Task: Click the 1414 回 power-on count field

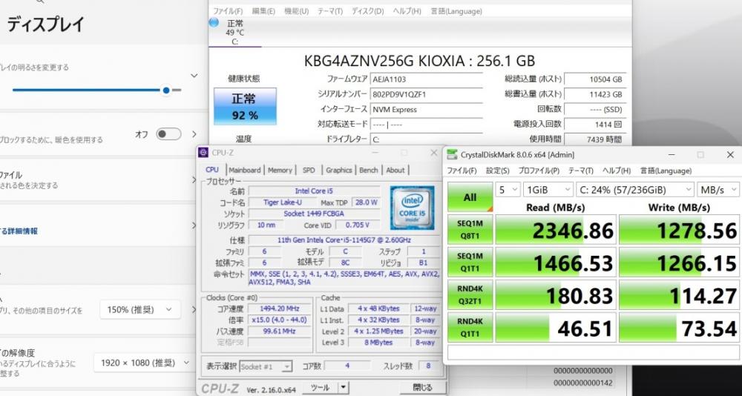Action: (595, 125)
